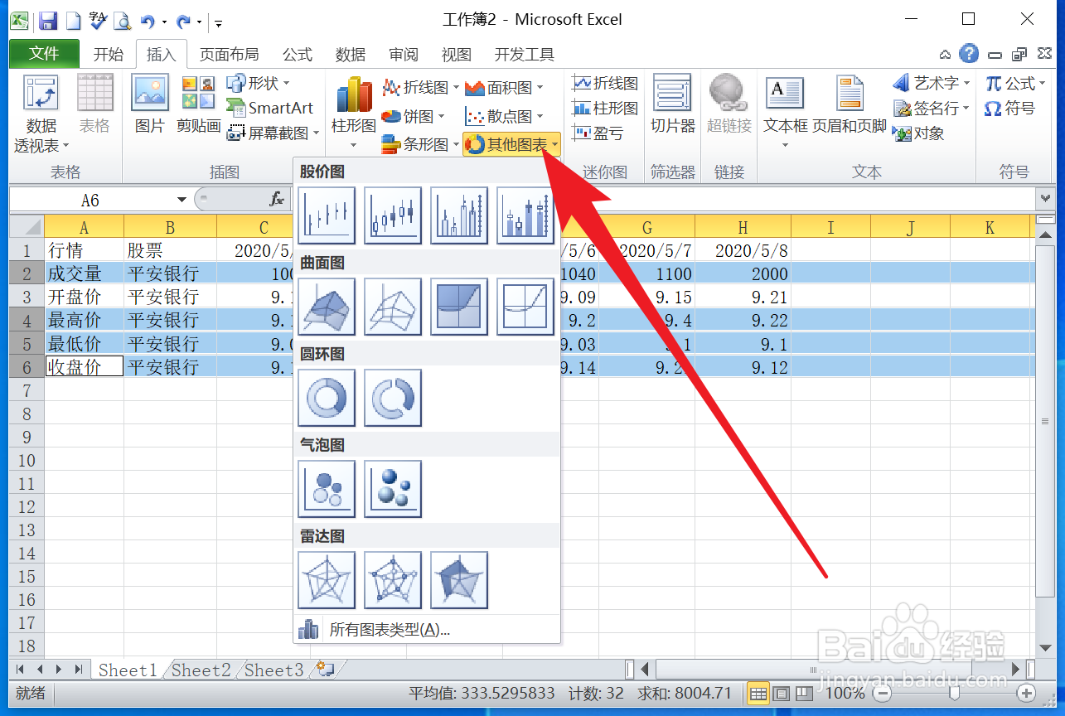
Task: Insert a 3-D bubble chart
Action: tap(393, 489)
